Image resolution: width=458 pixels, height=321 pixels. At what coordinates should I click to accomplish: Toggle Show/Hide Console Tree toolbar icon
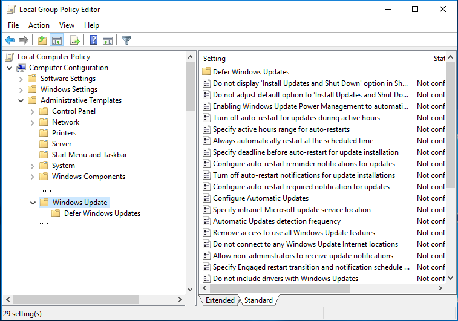point(56,41)
